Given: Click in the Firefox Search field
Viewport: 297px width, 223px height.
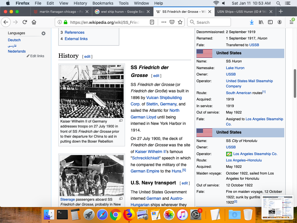Looking at the screenshot, I should [x=212, y=22].
